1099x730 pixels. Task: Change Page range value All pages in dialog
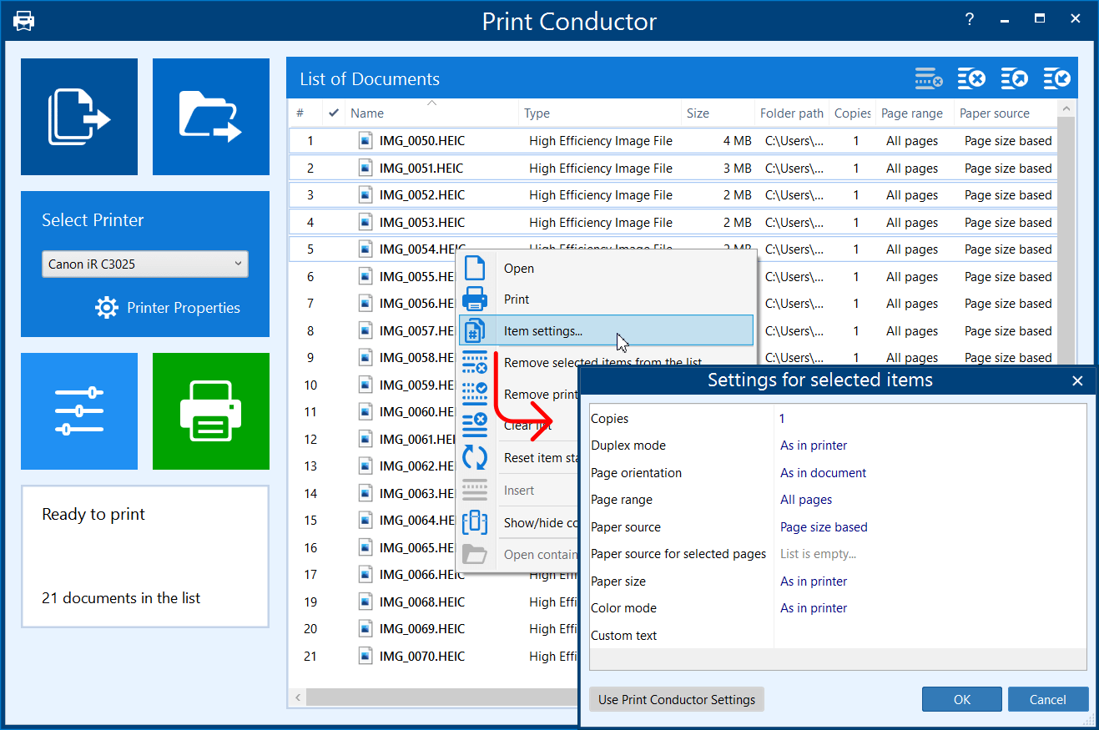pyautogui.click(x=806, y=500)
